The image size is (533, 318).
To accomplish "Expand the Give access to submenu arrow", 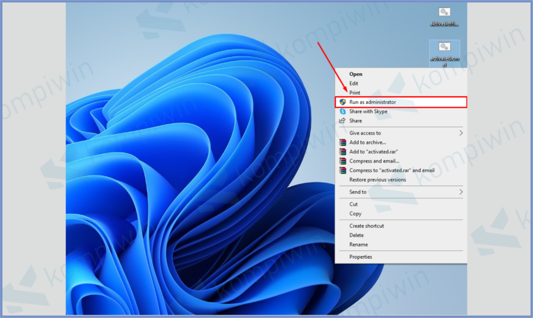I will pos(461,133).
